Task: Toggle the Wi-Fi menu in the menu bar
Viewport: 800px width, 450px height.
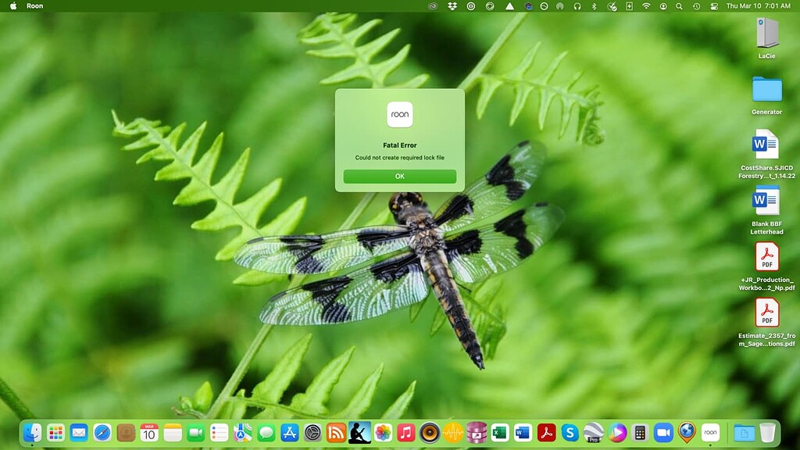Action: point(646,5)
